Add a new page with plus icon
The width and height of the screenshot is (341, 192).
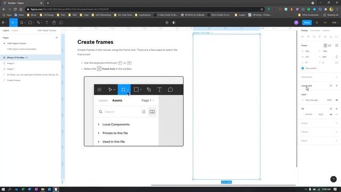[x=56, y=38]
